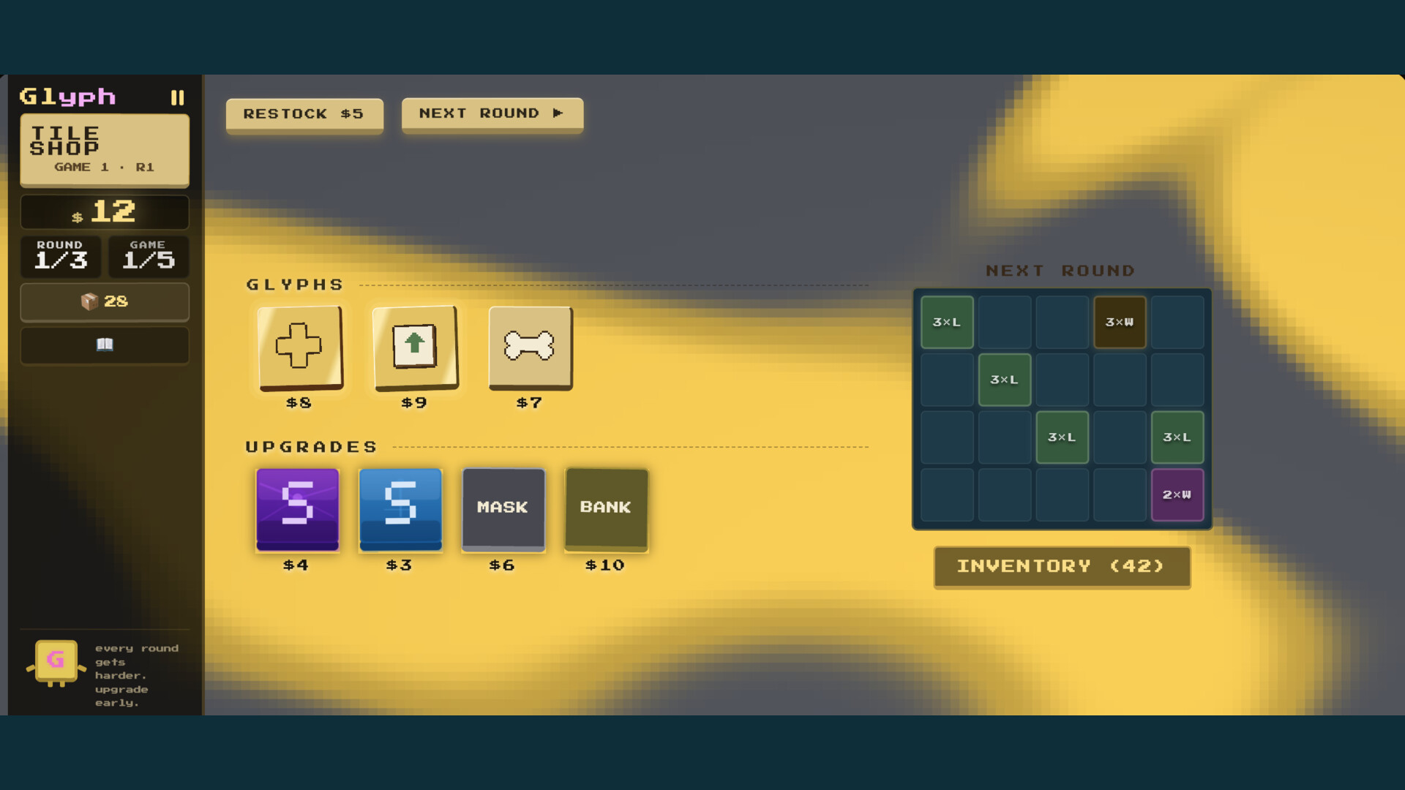Screen dimensions: 1405x790
Task: Open the inventory of 42 tiles
Action: [1062, 566]
